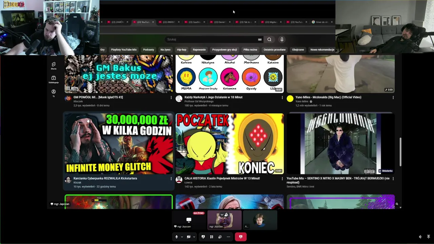Filter by Na żywo chip
The image size is (434, 244).
click(165, 50)
